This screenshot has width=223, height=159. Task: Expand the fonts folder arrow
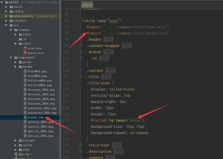(x=15, y=35)
